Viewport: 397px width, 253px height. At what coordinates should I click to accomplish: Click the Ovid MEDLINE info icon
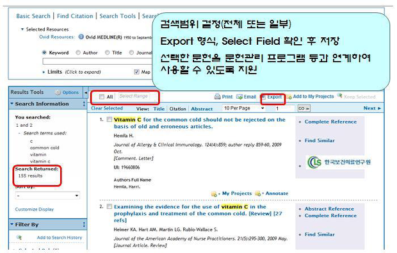pyautogui.click(x=81, y=37)
